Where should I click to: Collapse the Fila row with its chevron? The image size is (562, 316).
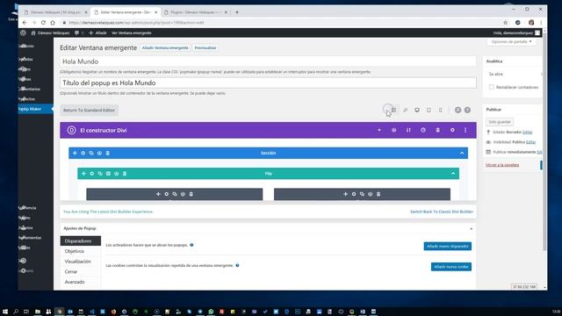[453, 174]
